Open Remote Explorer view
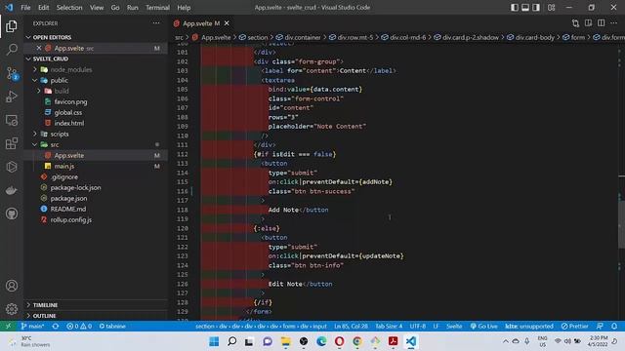The image size is (625, 351). [x=12, y=120]
